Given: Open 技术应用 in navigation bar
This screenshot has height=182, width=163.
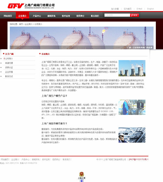Looking at the screenshot, I should pos(66,16).
